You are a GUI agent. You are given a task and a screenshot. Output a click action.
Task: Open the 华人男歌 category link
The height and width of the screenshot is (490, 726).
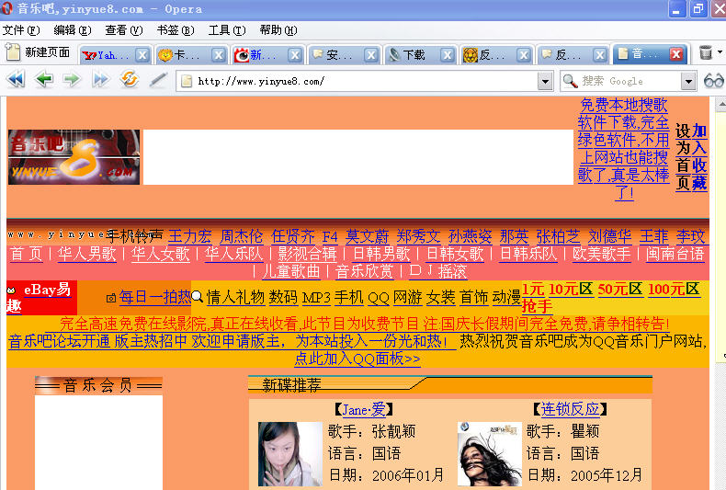pyautogui.click(x=86, y=254)
